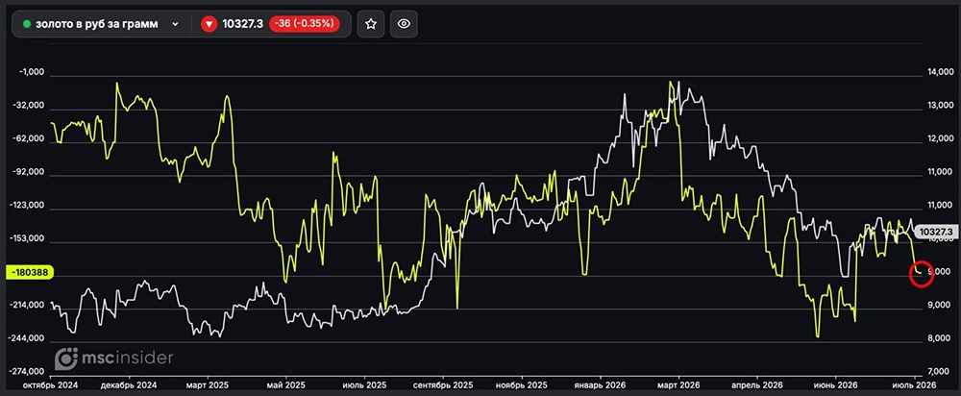The height and width of the screenshot is (396, 961).
Task: Select январь 2026 on the time axis
Action: click(x=600, y=385)
